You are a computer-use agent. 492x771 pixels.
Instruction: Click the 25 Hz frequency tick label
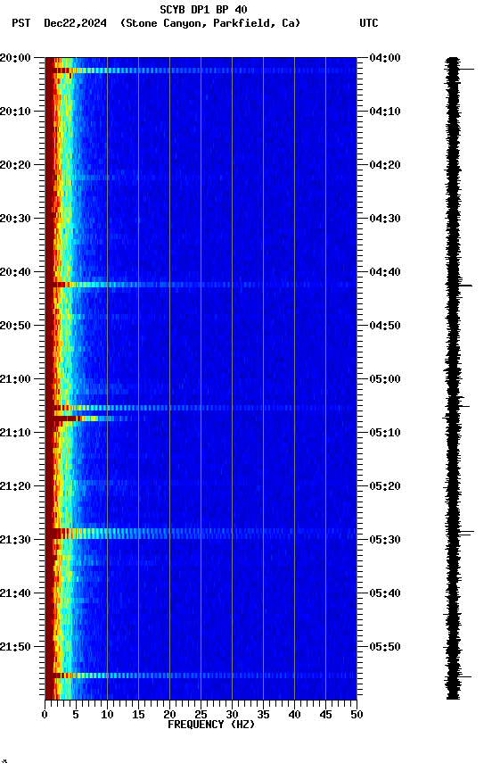(201, 715)
